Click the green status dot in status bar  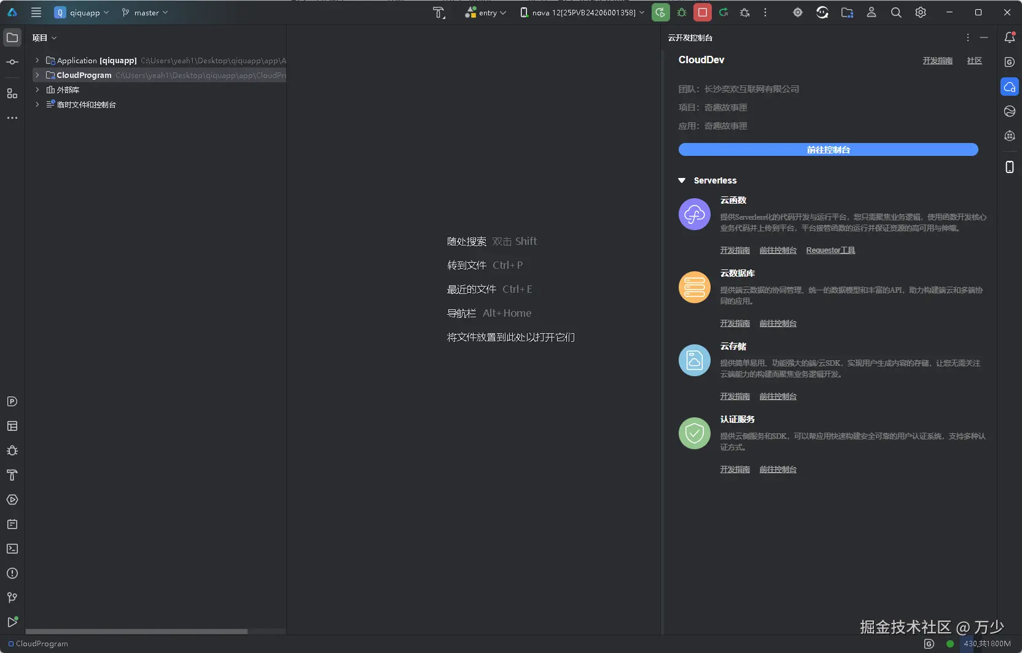click(x=950, y=644)
